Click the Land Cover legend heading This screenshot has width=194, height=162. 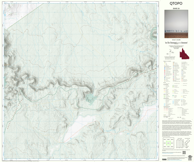pyautogui.click(x=166, y=94)
